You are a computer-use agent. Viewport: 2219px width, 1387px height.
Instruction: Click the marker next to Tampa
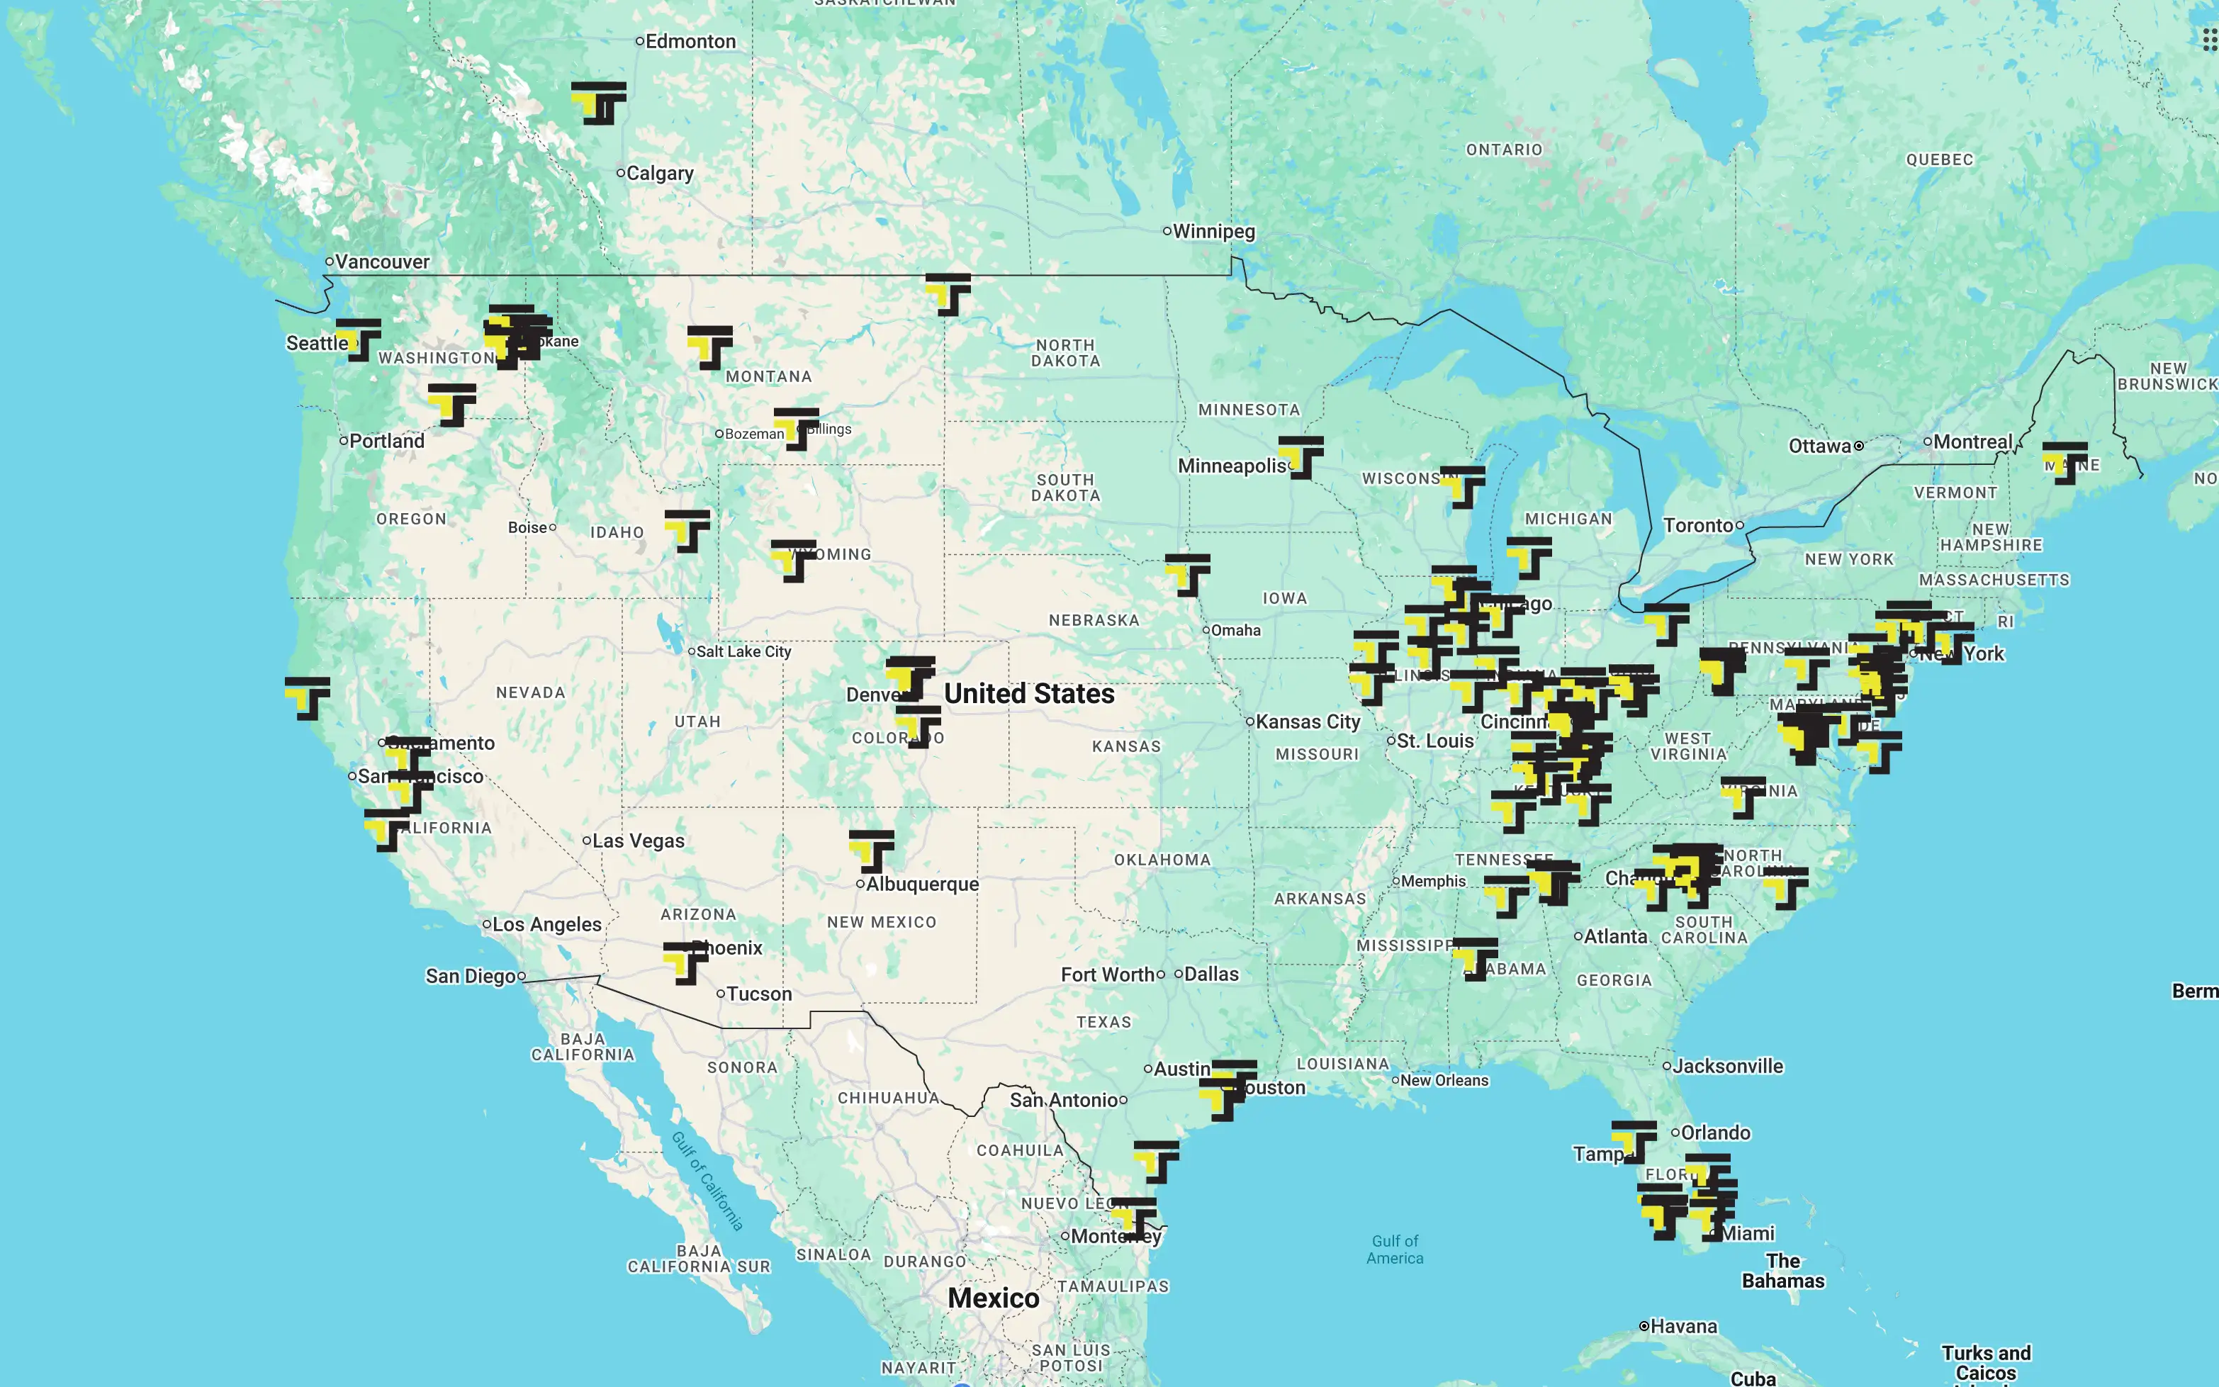pos(1635,1142)
